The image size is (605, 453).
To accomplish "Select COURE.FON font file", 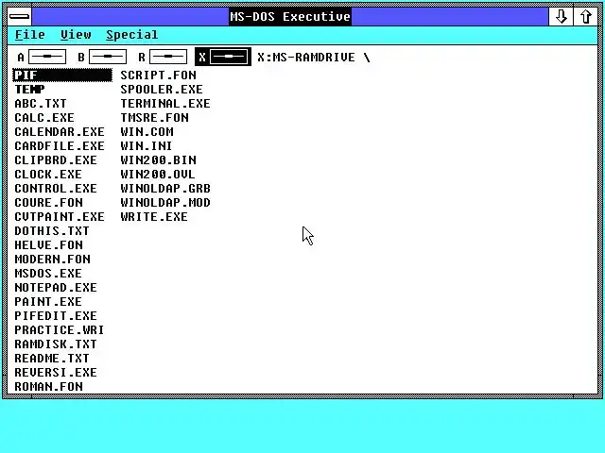I will [x=48, y=203].
